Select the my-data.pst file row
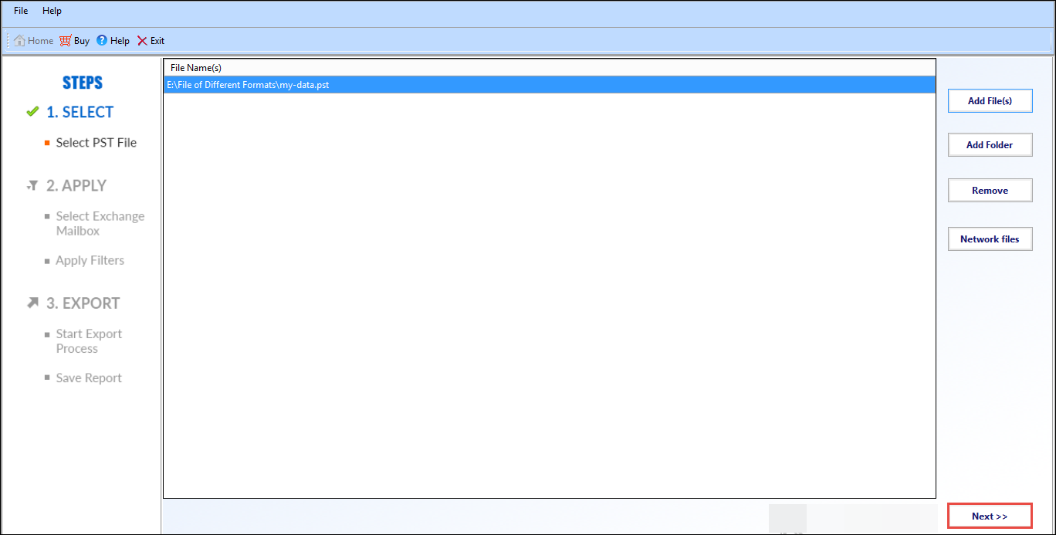 pyautogui.click(x=550, y=85)
